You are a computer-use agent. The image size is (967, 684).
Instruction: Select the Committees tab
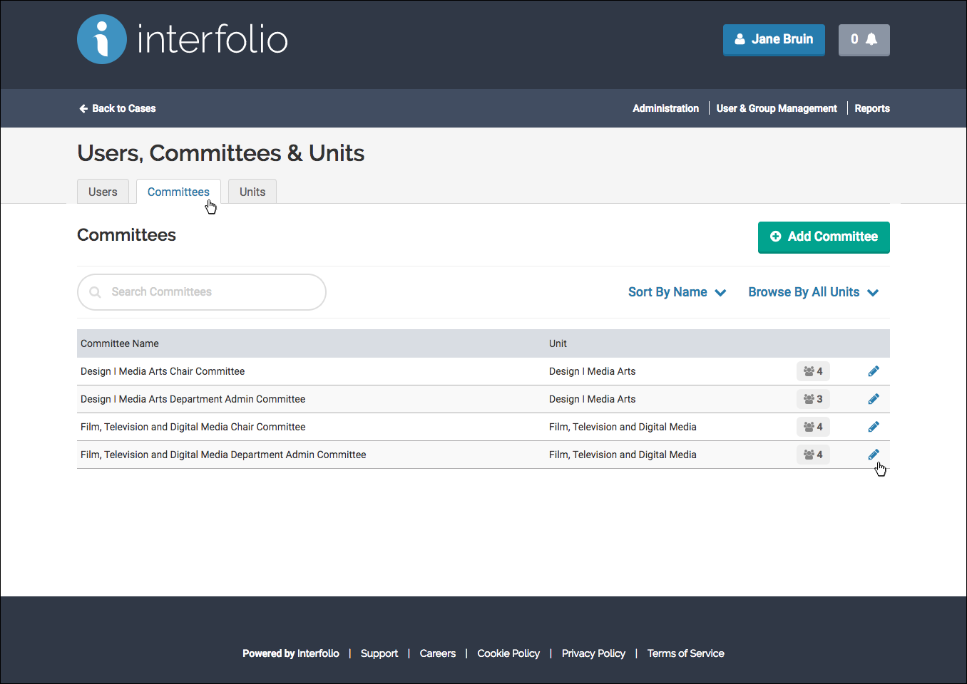coord(178,192)
